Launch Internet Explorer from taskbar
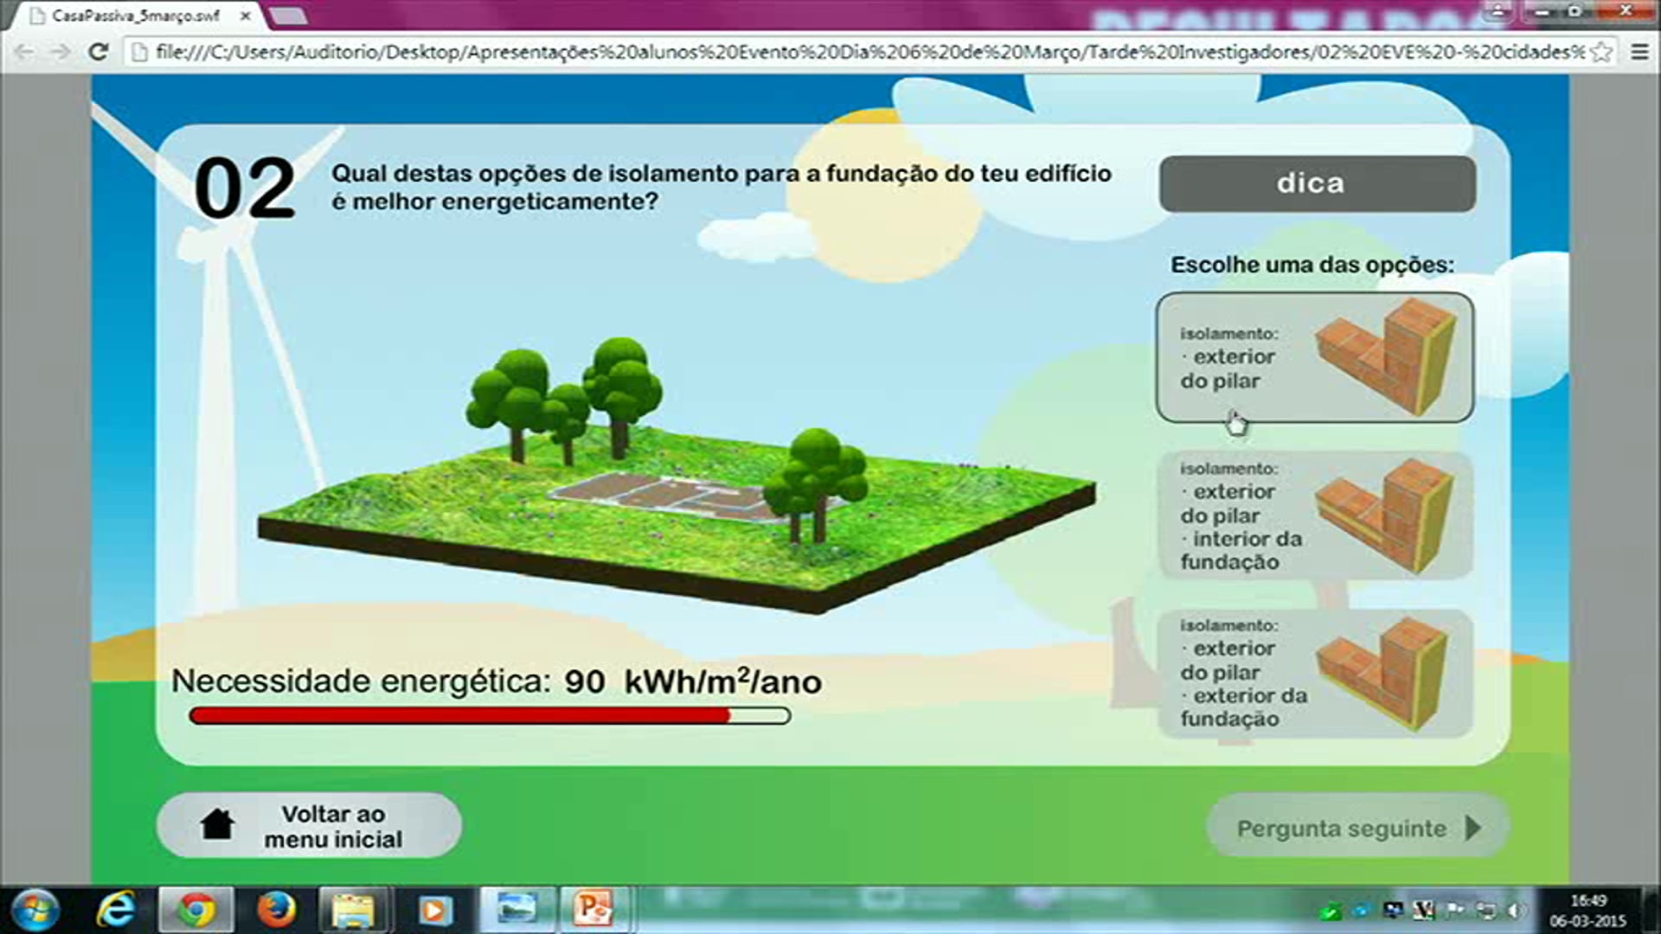1661x934 pixels. click(117, 910)
